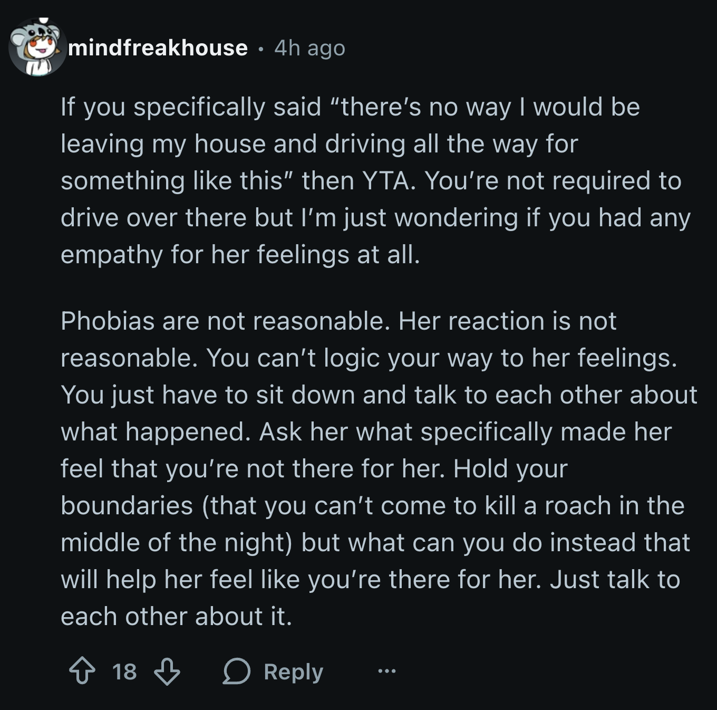Click the line starting "reasonable. You can't logic"
This screenshot has height=710, width=717.
click(x=369, y=358)
